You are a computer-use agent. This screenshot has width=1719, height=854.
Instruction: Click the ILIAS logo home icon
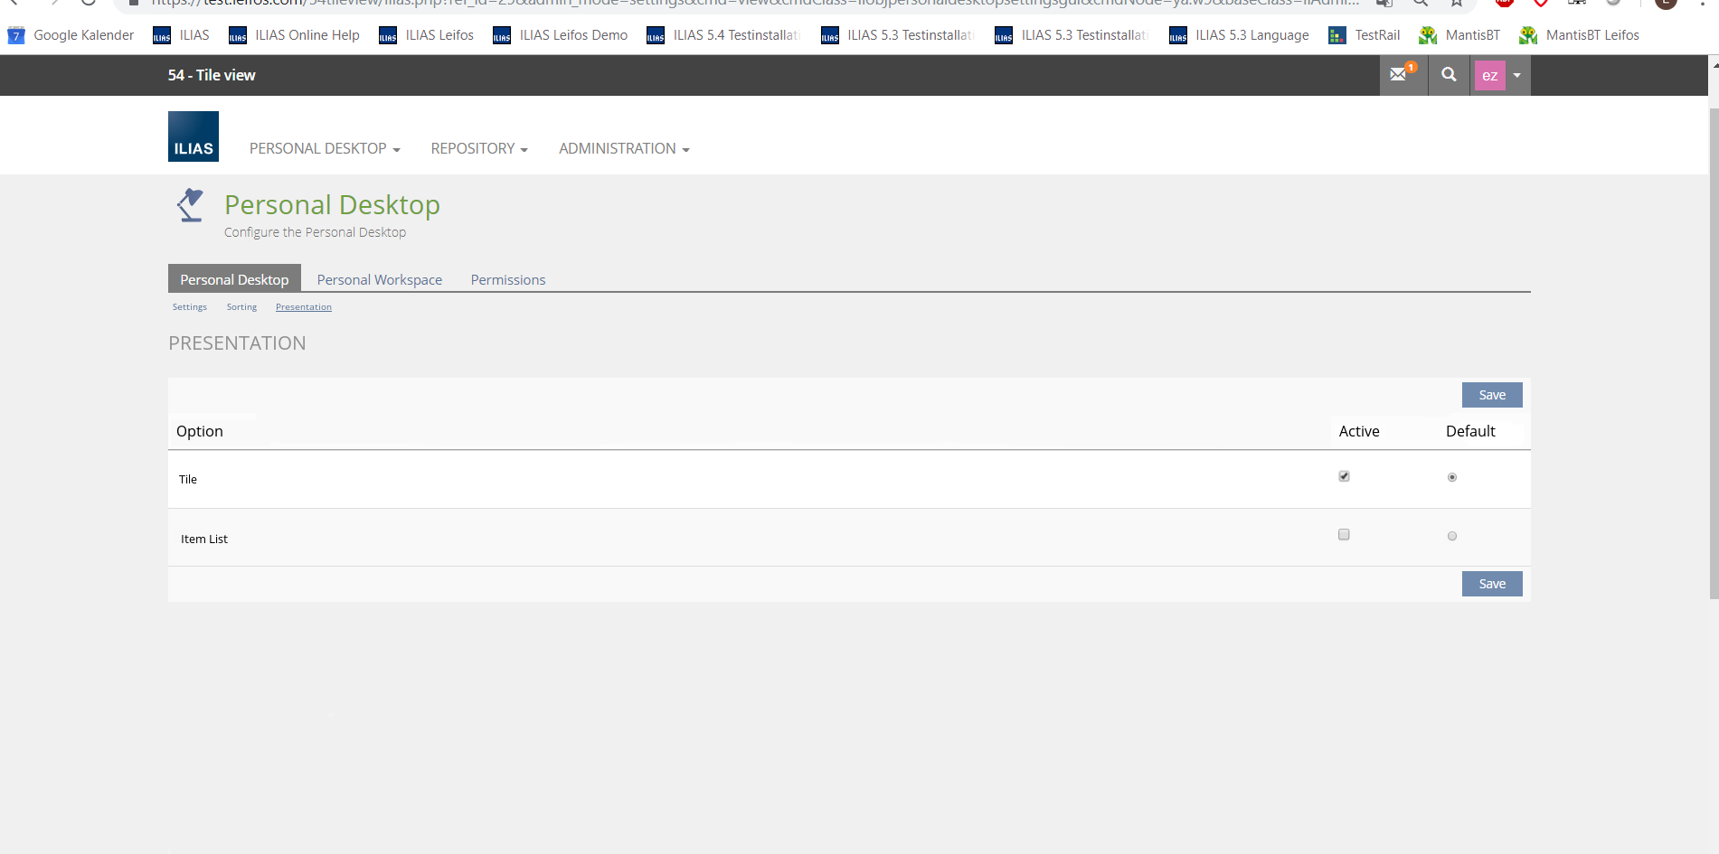(194, 136)
